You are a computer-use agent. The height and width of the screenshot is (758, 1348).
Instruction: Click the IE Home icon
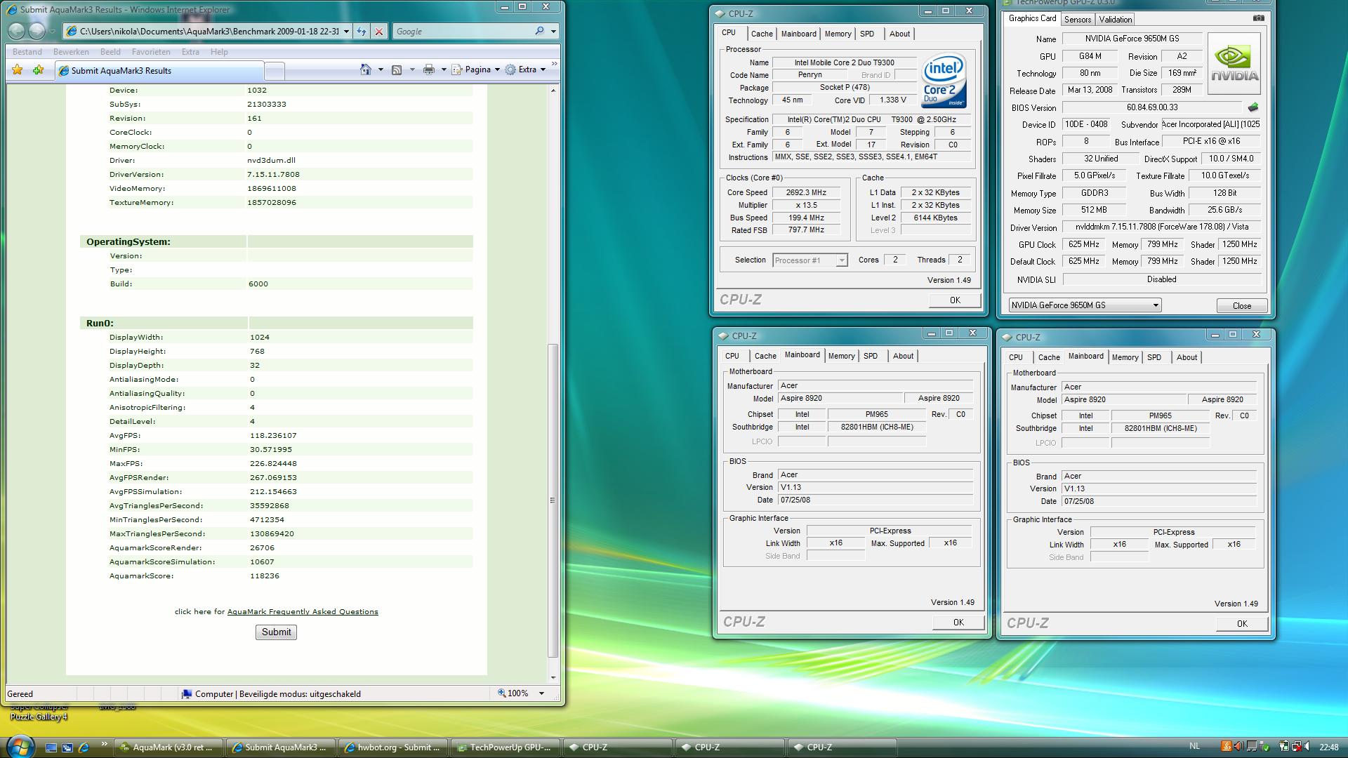tap(365, 69)
